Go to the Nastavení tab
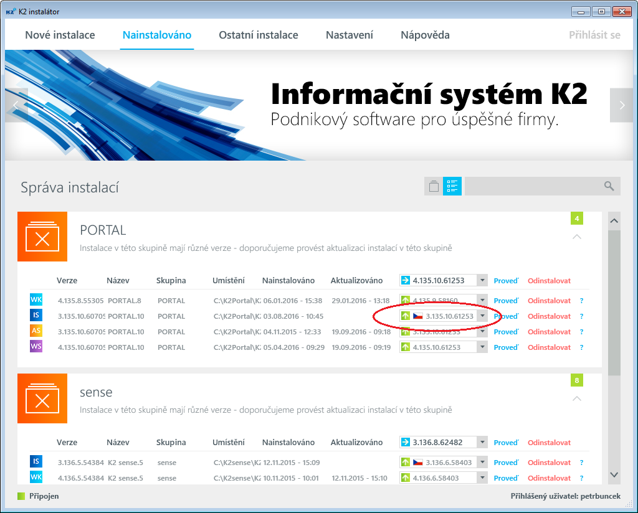The width and height of the screenshot is (638, 513). click(350, 35)
